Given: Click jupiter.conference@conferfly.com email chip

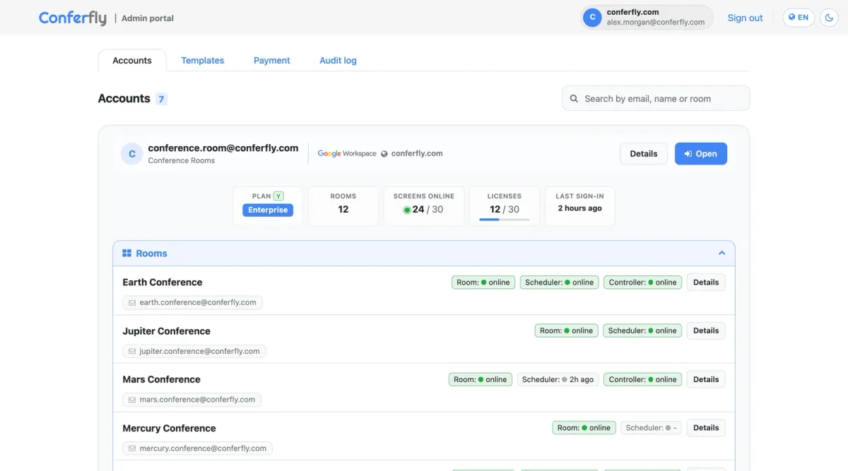Looking at the screenshot, I should point(194,351).
